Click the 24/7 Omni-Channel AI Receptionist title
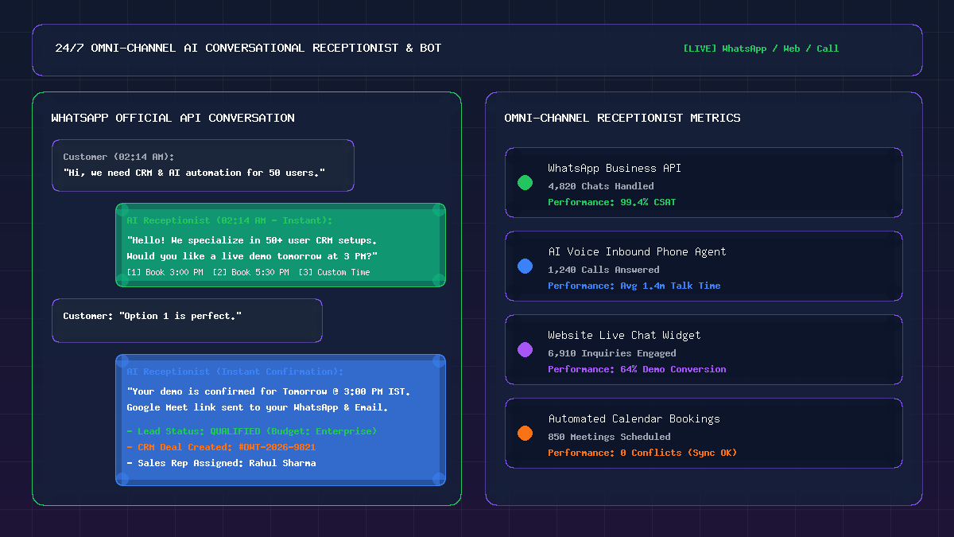 coord(248,48)
